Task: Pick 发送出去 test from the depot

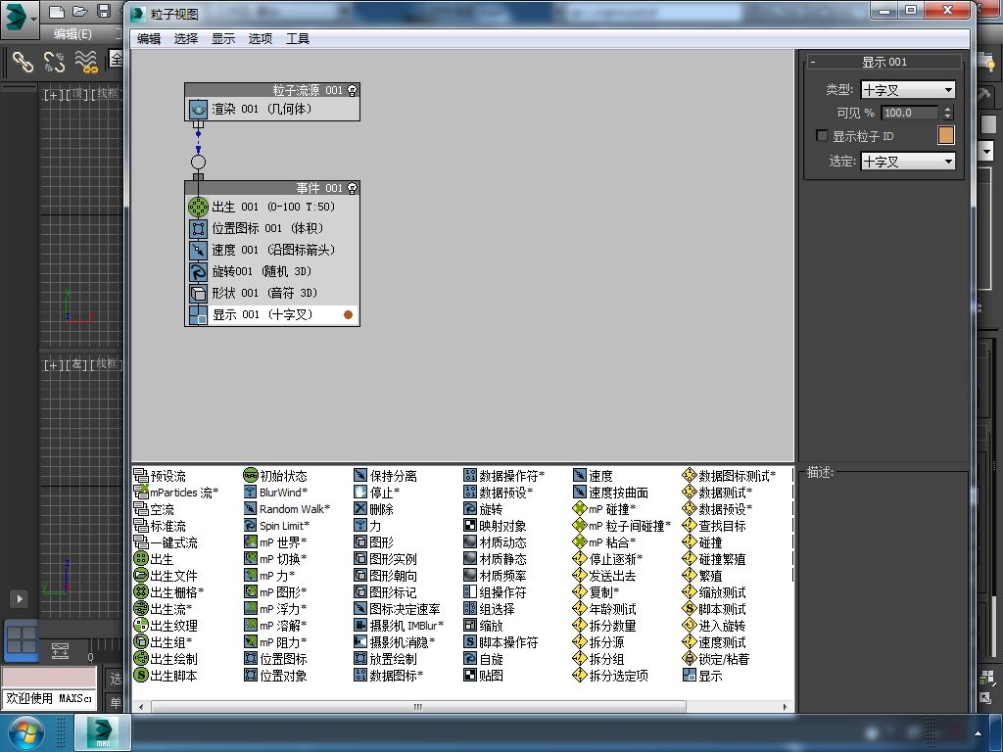Action: pyautogui.click(x=605, y=576)
